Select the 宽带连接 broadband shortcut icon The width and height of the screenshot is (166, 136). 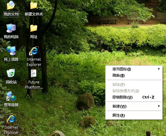click(11, 96)
